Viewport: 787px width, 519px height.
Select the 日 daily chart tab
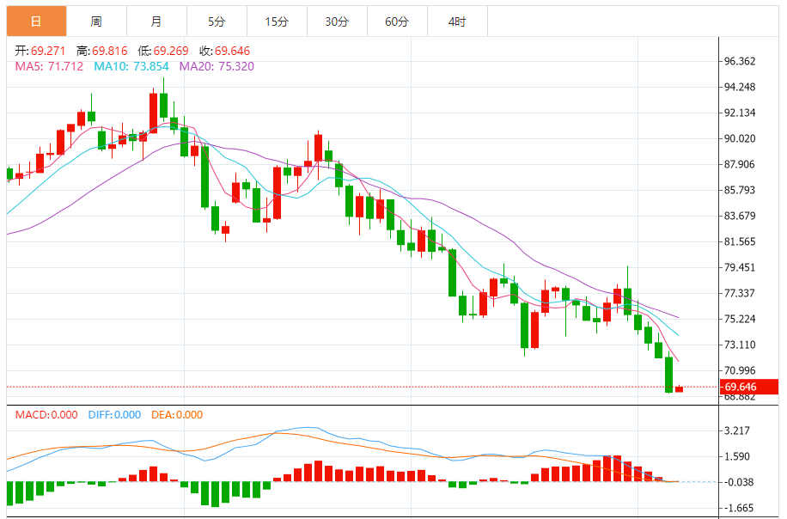(x=36, y=21)
